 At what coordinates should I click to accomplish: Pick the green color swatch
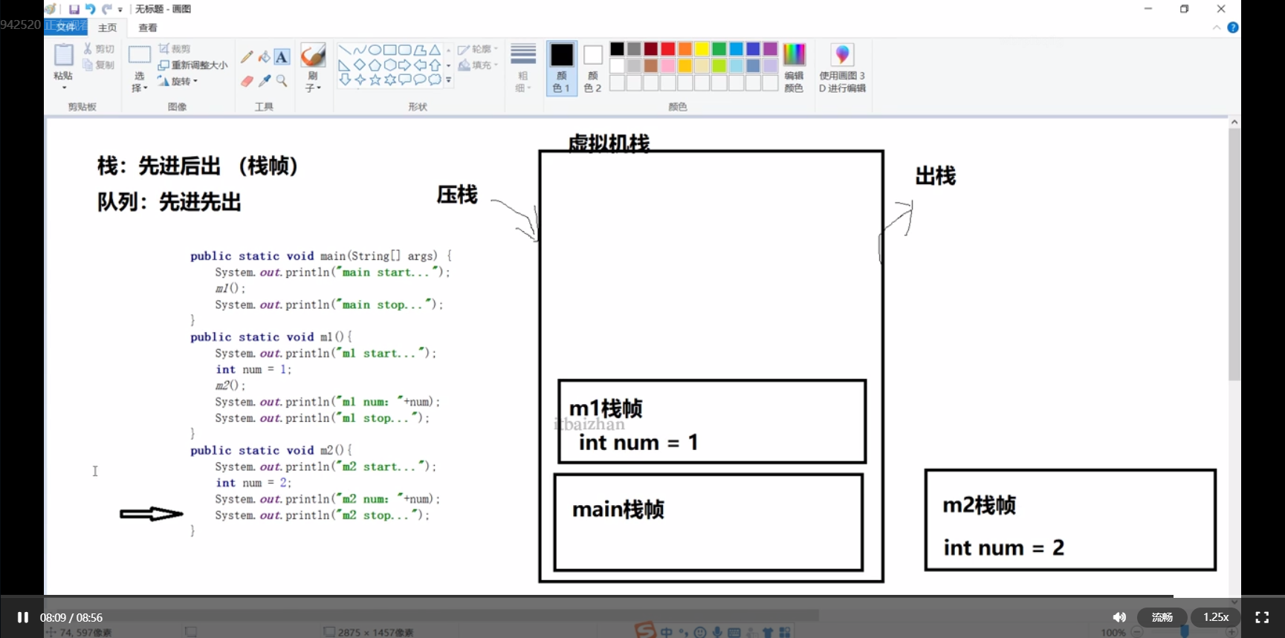(x=719, y=49)
